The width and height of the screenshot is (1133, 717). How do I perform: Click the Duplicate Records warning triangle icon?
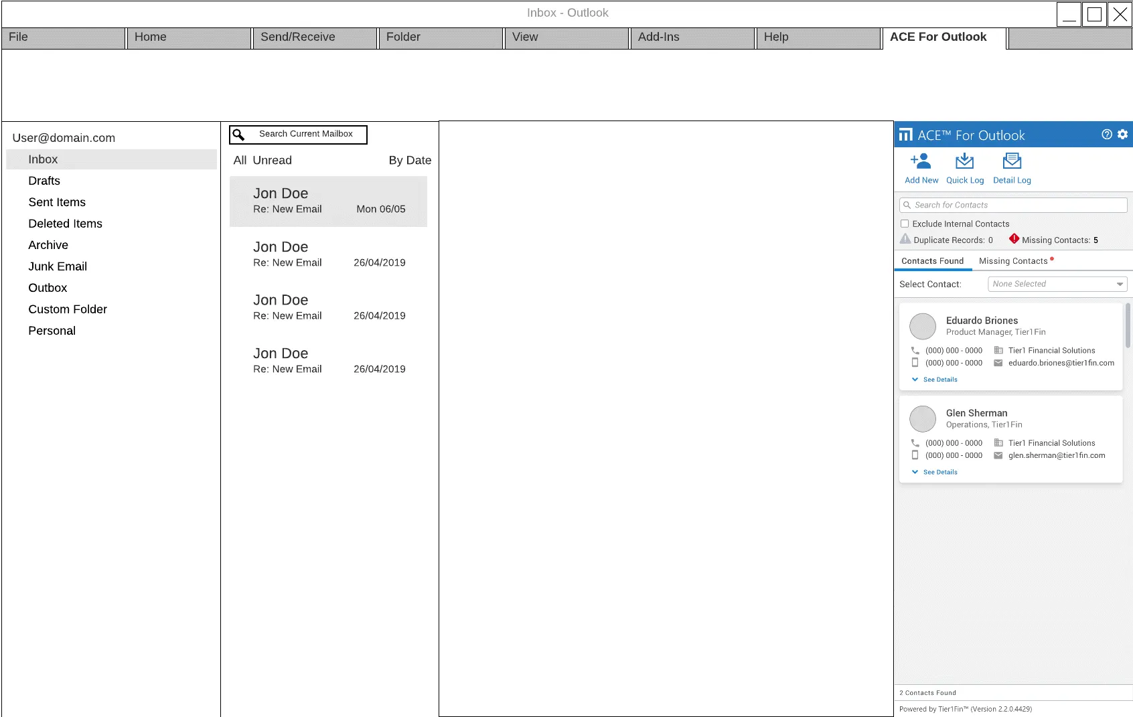(905, 239)
